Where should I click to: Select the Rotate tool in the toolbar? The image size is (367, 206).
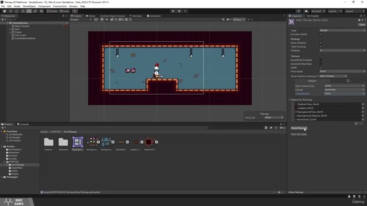17,11
